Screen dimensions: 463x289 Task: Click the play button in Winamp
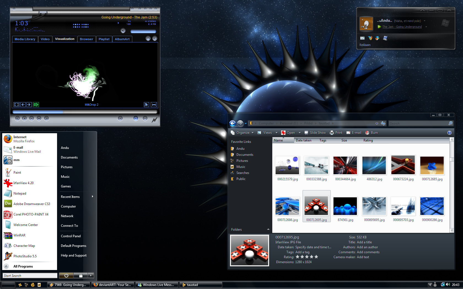pyautogui.click(x=25, y=118)
